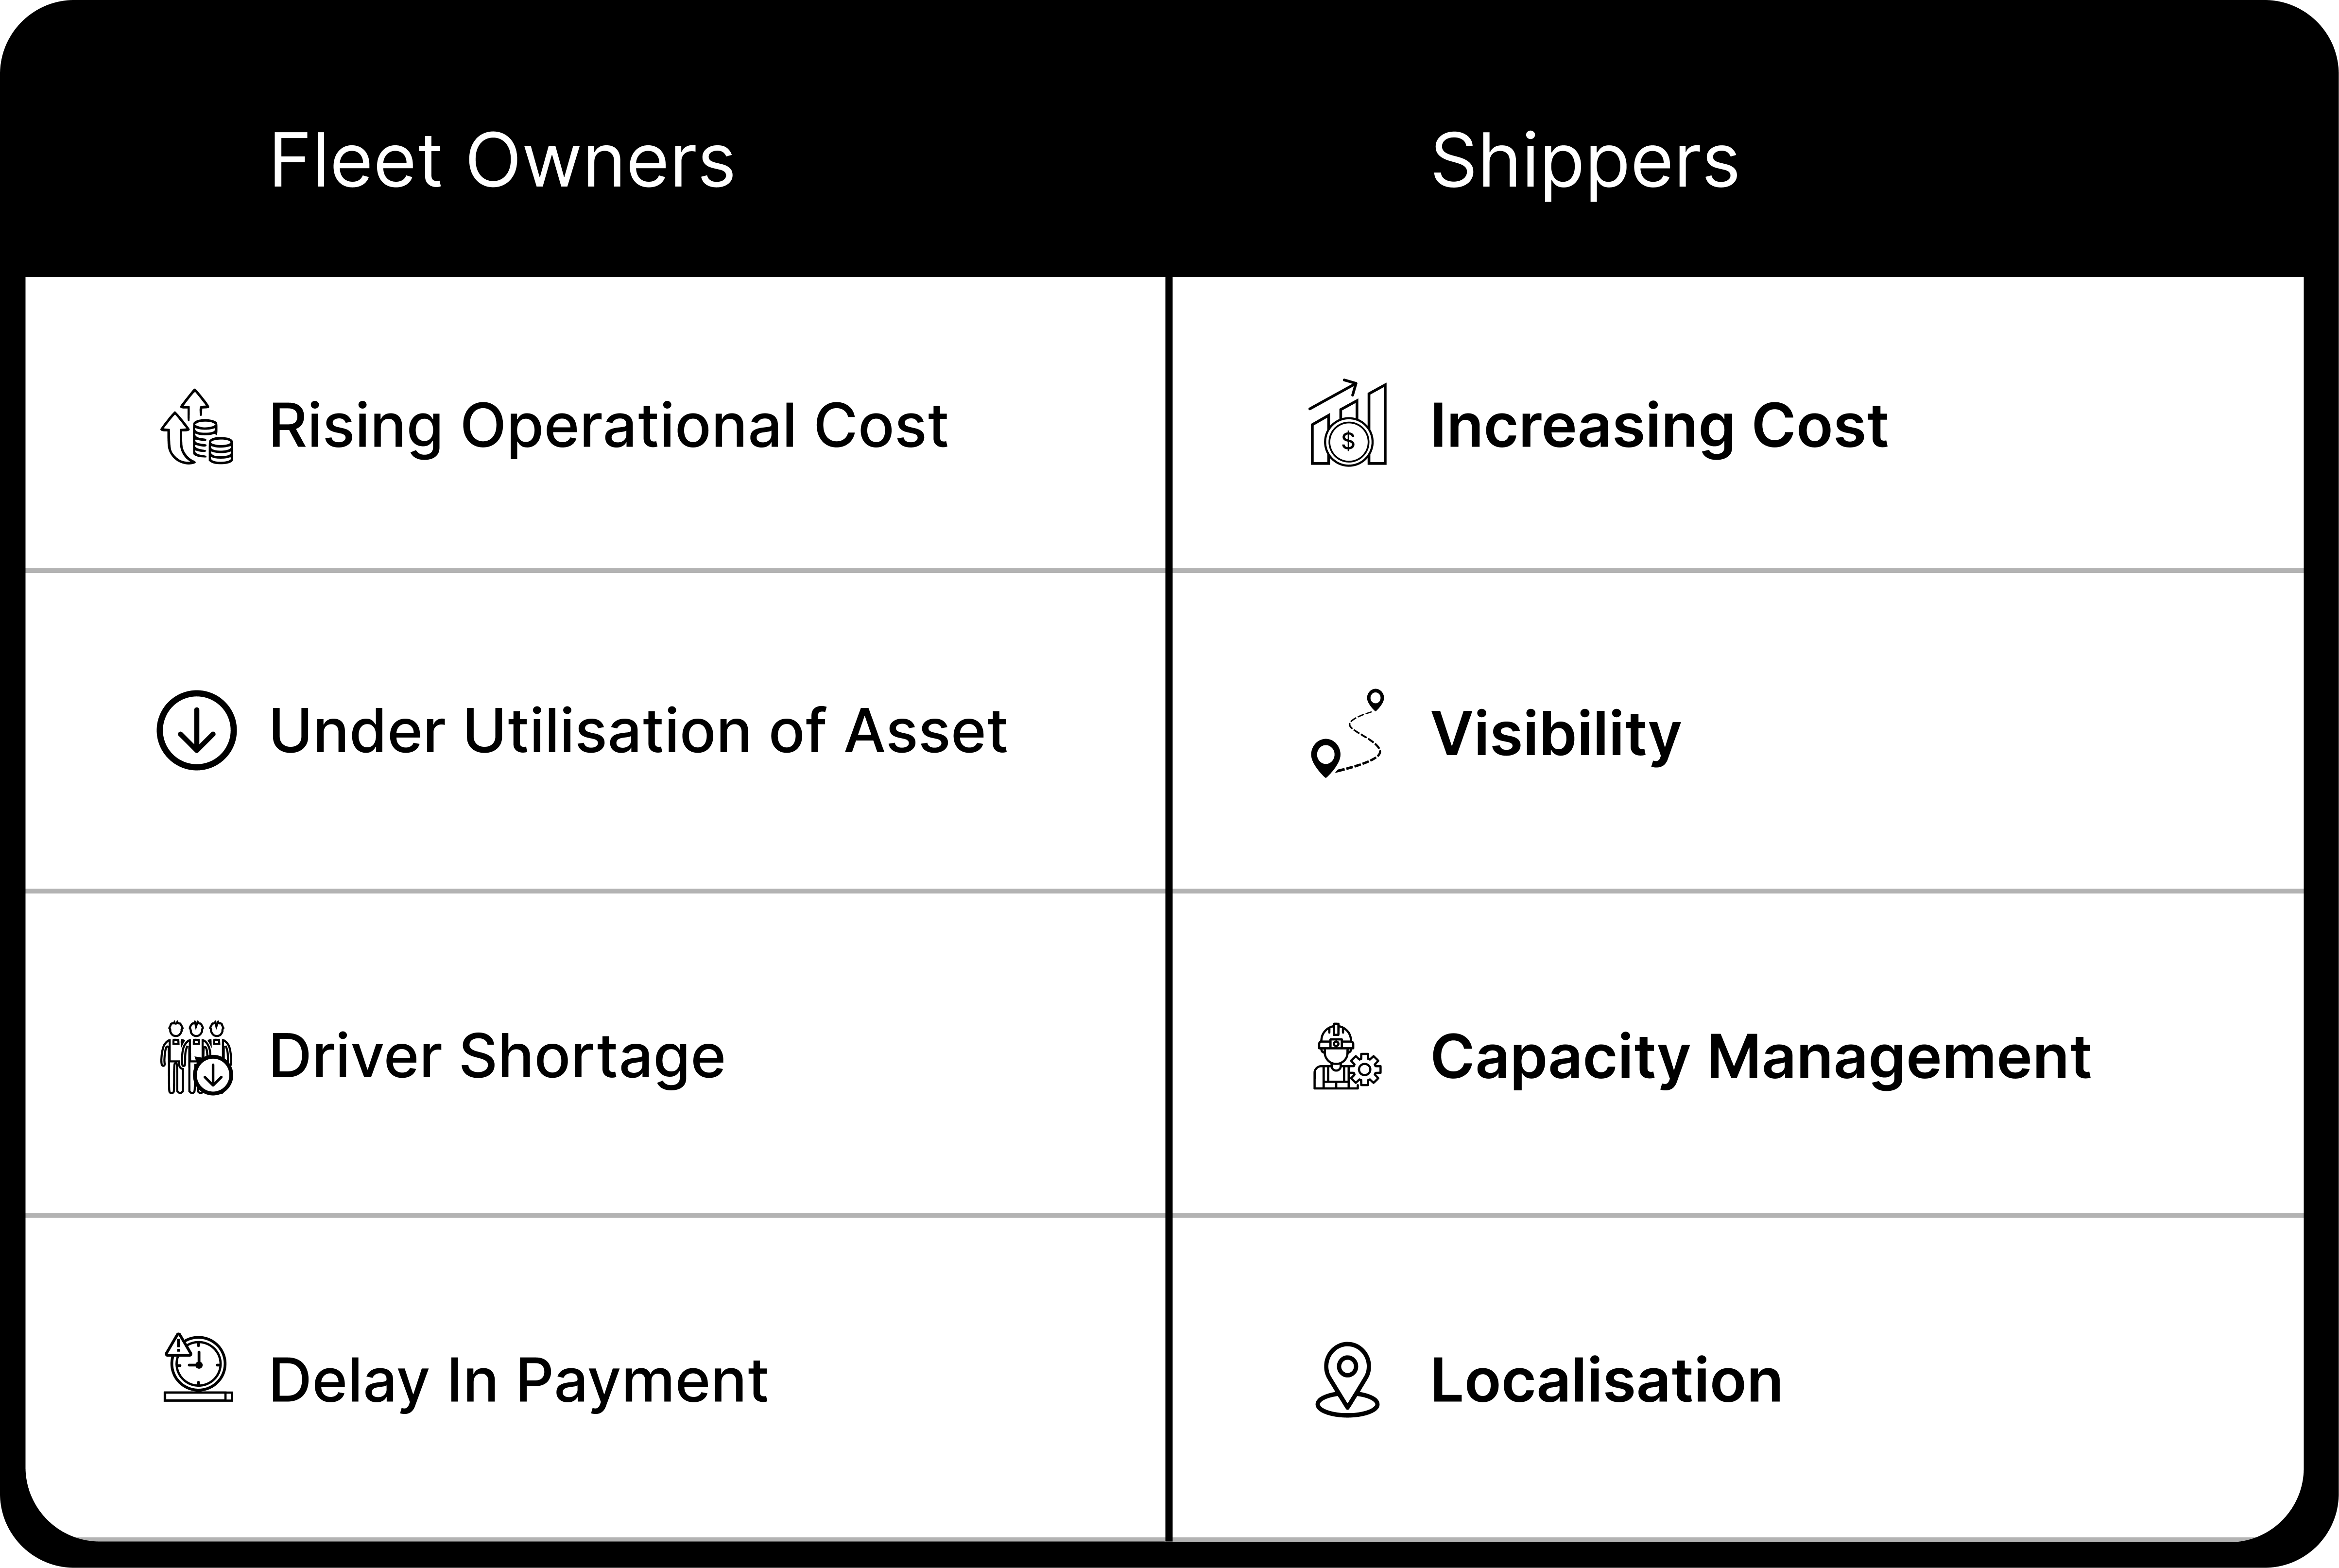The width and height of the screenshot is (2339, 1568).
Task: Open the Shippers column header
Action: (1585, 160)
